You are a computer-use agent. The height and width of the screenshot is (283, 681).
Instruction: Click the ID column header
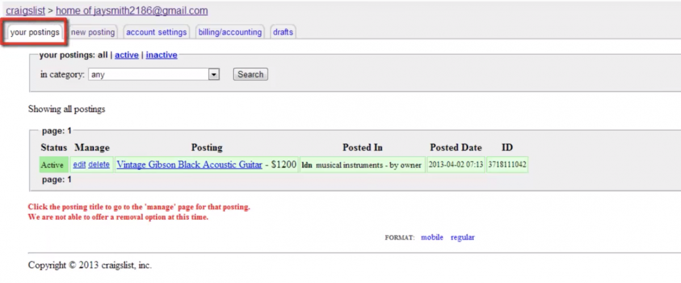pos(507,147)
